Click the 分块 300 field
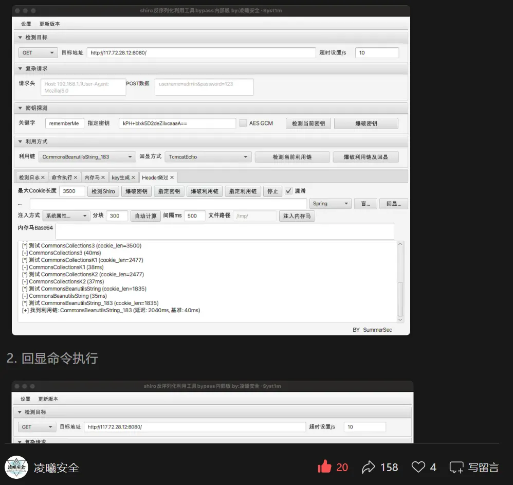This screenshot has height=485, width=513. tap(117, 215)
